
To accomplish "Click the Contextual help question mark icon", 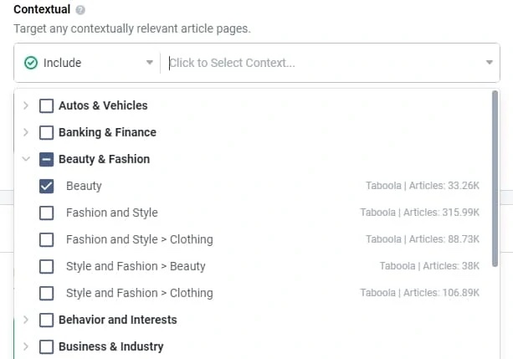I will [x=80, y=10].
